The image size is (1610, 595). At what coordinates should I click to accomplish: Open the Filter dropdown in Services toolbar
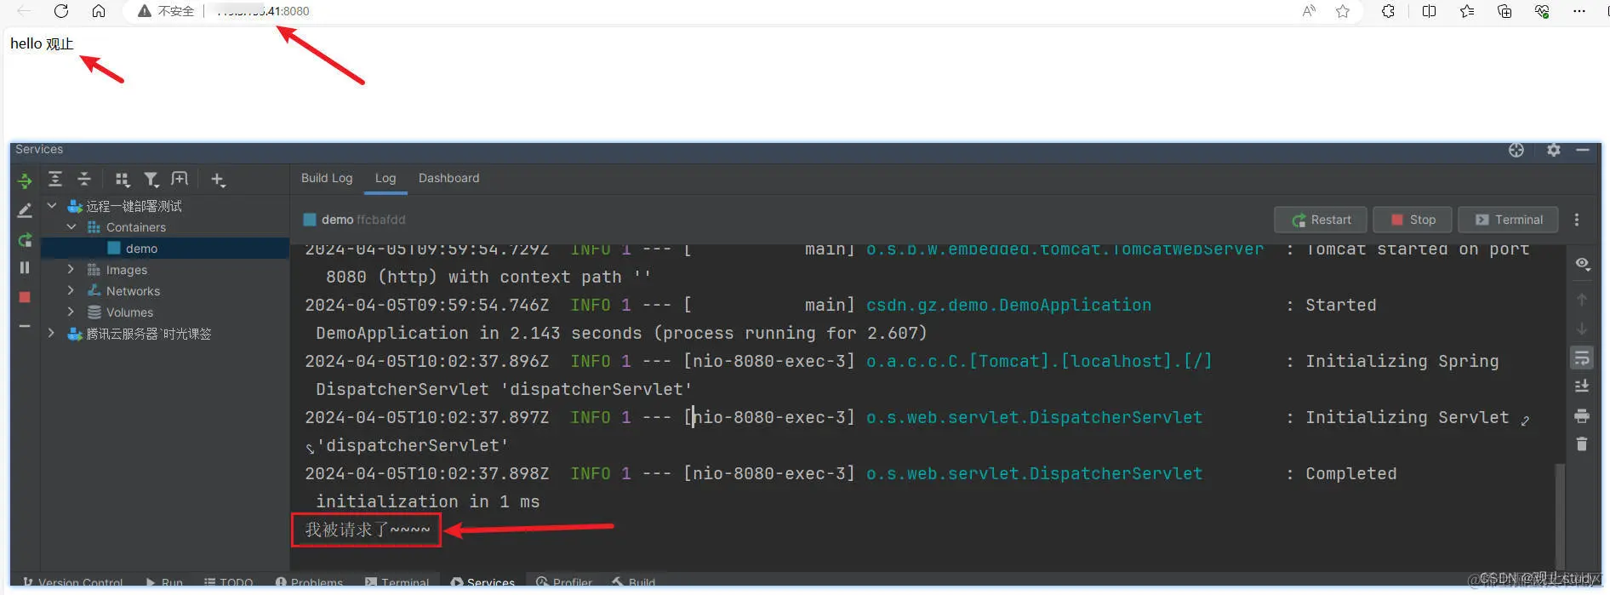click(151, 179)
